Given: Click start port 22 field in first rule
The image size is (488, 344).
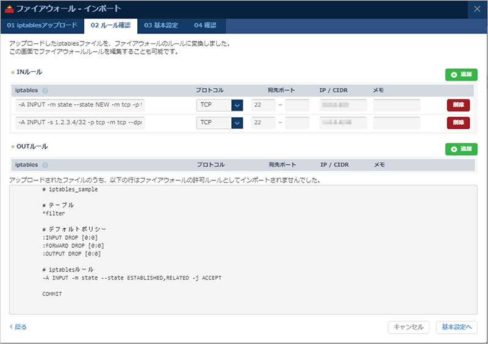Looking at the screenshot, I should [x=264, y=105].
